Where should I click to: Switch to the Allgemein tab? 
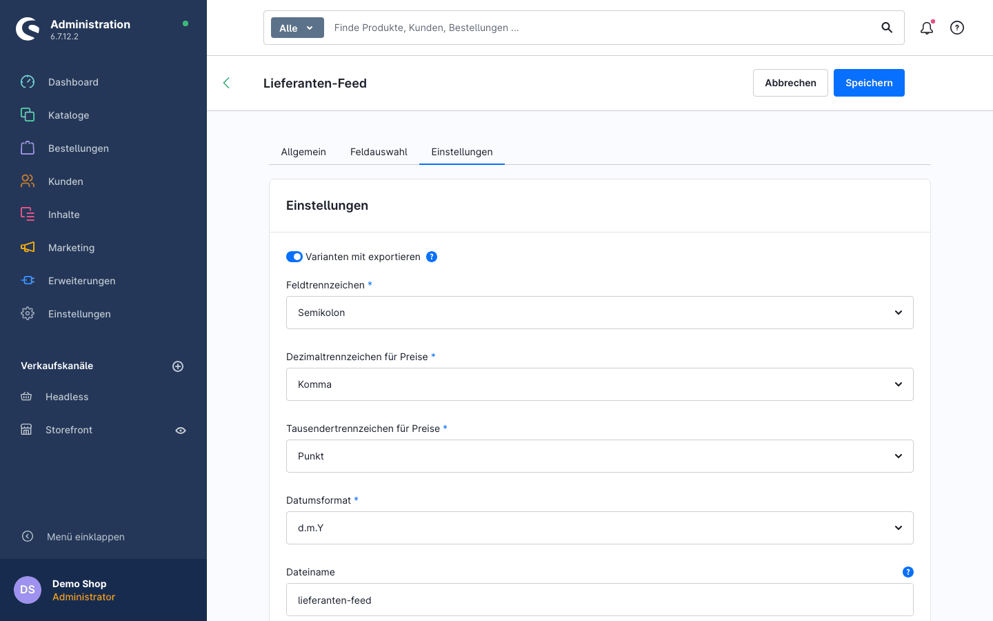pos(303,152)
